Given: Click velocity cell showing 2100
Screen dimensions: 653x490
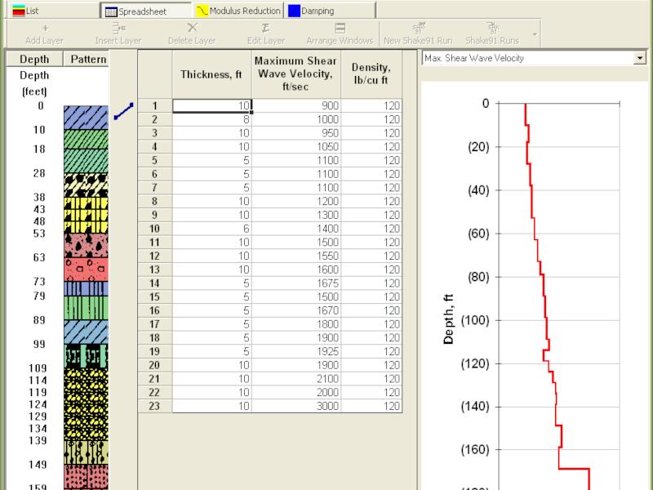Looking at the screenshot, I should click(296, 379).
